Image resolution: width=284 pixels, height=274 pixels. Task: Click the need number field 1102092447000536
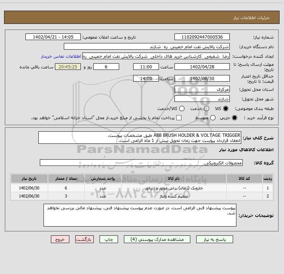pos(202,37)
